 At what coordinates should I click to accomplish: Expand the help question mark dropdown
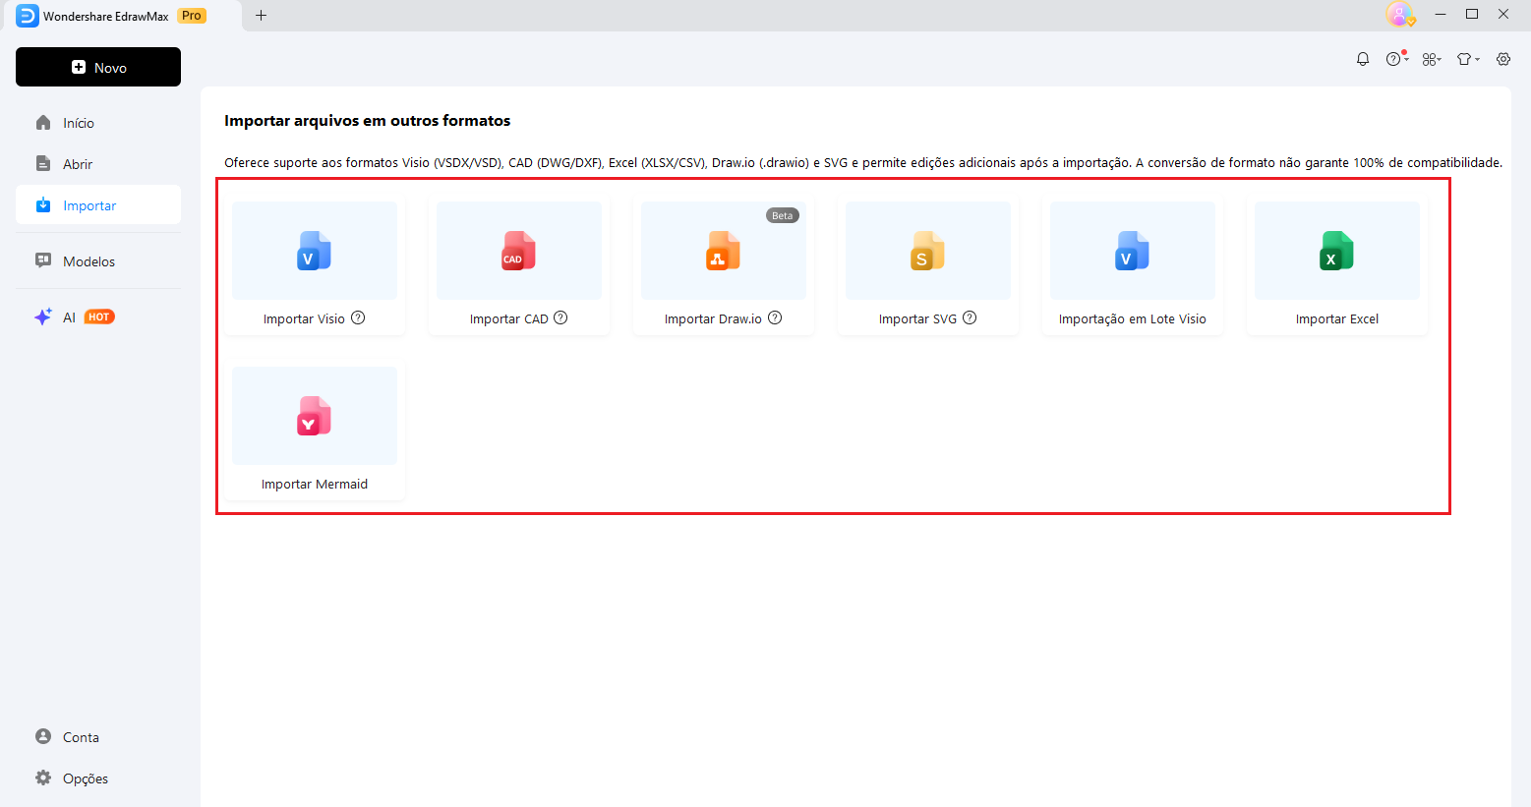click(x=1396, y=59)
